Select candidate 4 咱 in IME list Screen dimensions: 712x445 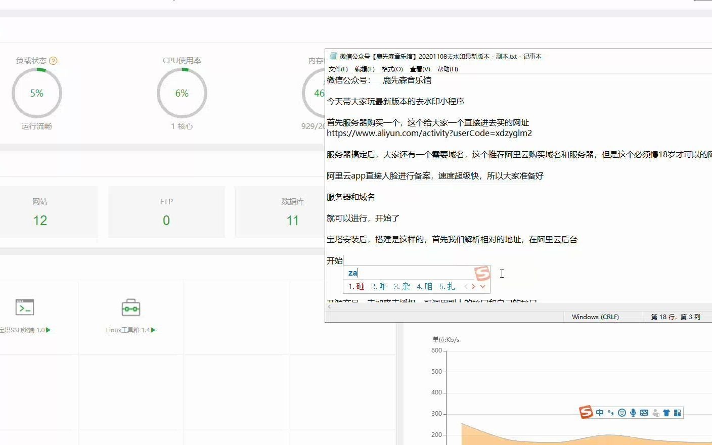click(x=424, y=287)
